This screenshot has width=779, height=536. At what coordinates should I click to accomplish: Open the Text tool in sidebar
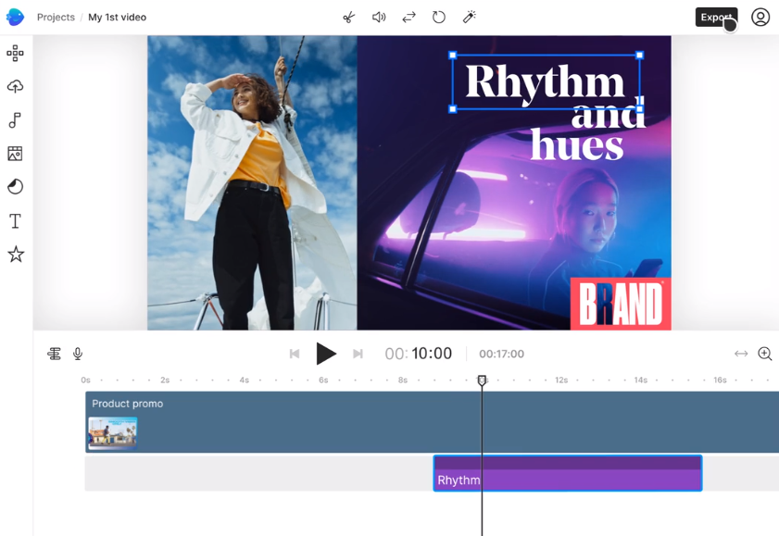tap(15, 221)
